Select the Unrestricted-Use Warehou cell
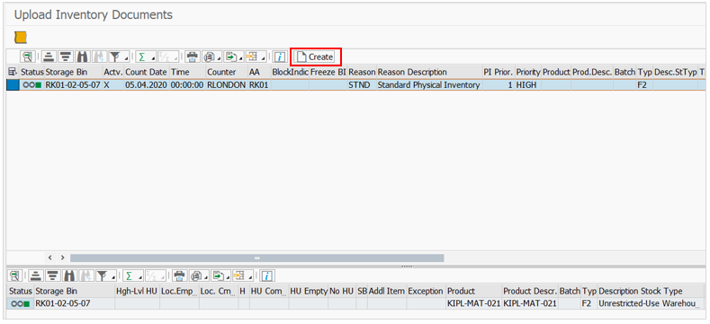The height and width of the screenshot is (324, 710). (652, 303)
